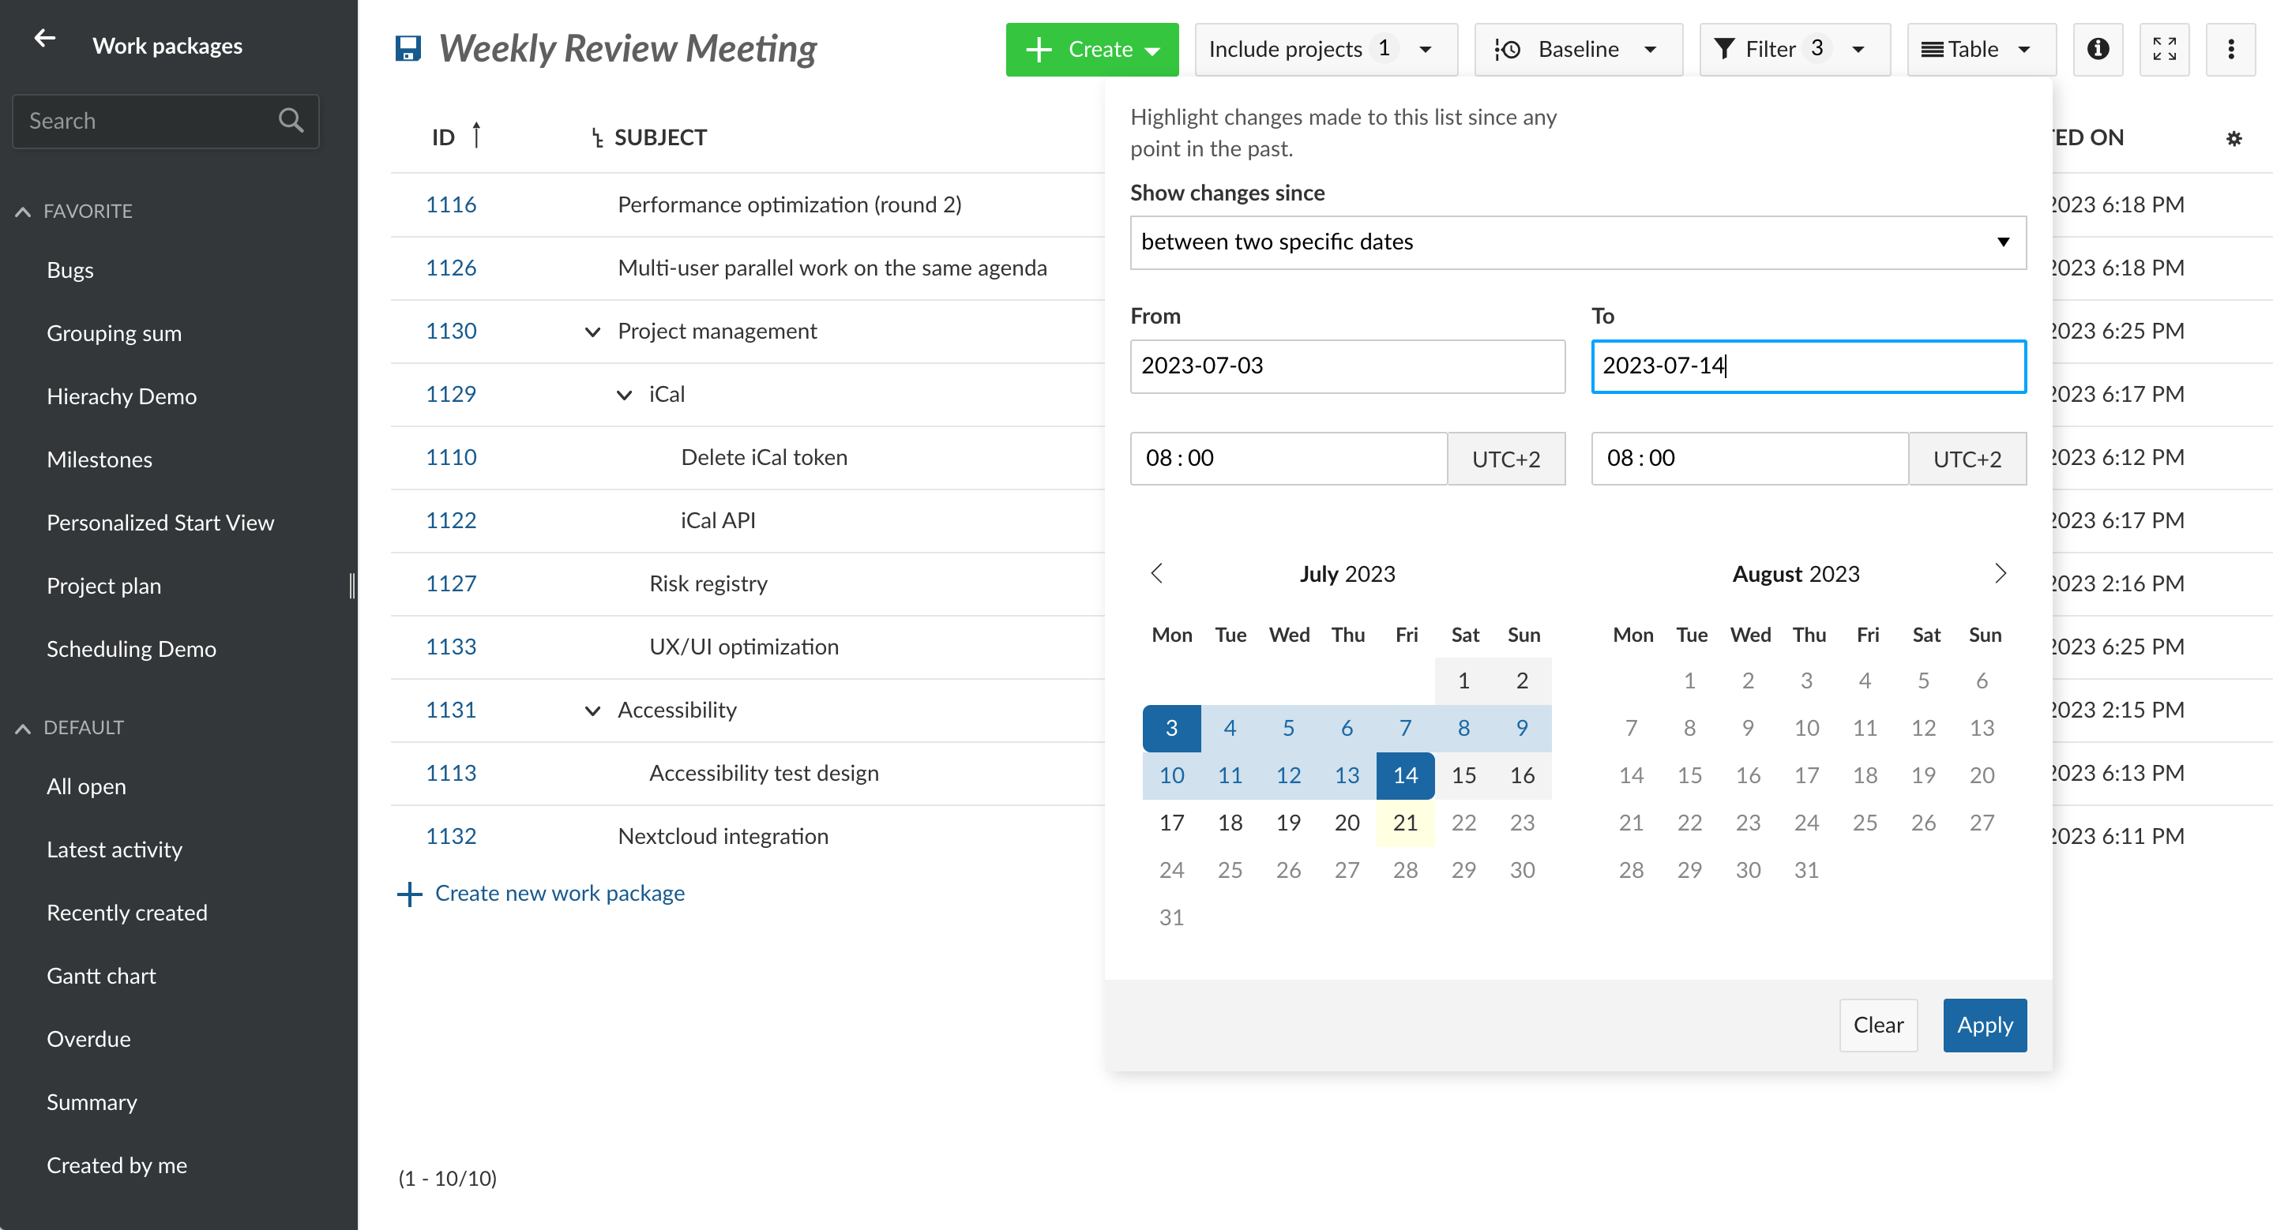This screenshot has height=1230, width=2273.
Task: Click the Clear button to reset dates
Action: tap(1879, 1026)
